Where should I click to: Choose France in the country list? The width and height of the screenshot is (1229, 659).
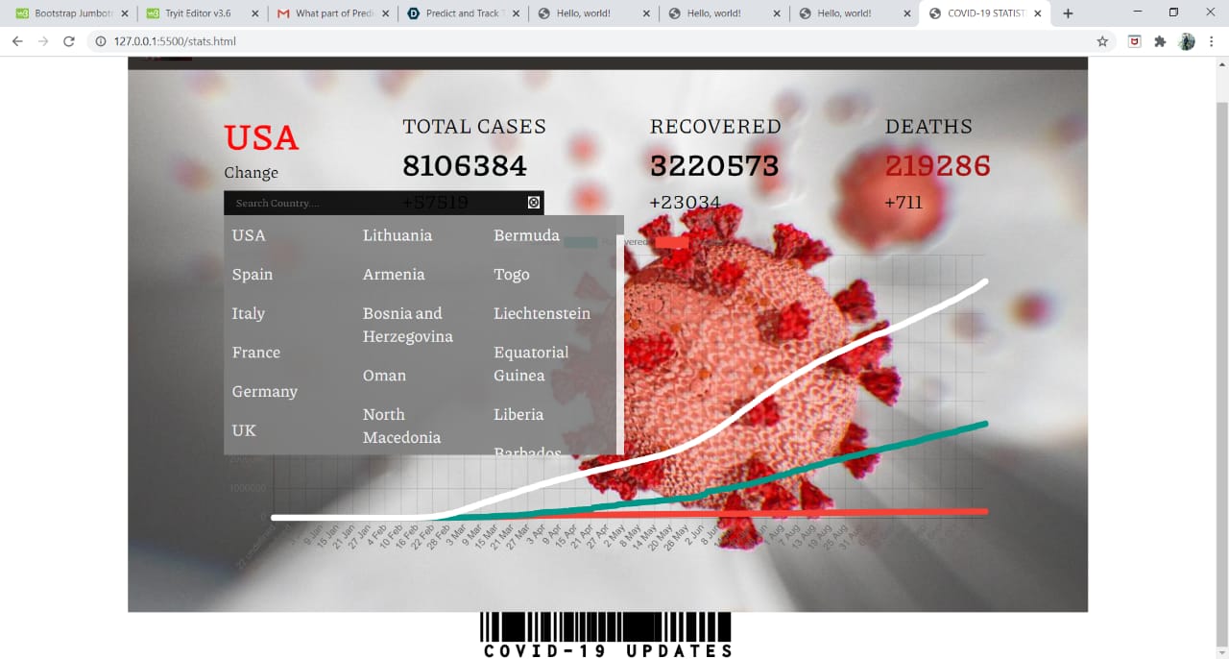pyautogui.click(x=256, y=353)
